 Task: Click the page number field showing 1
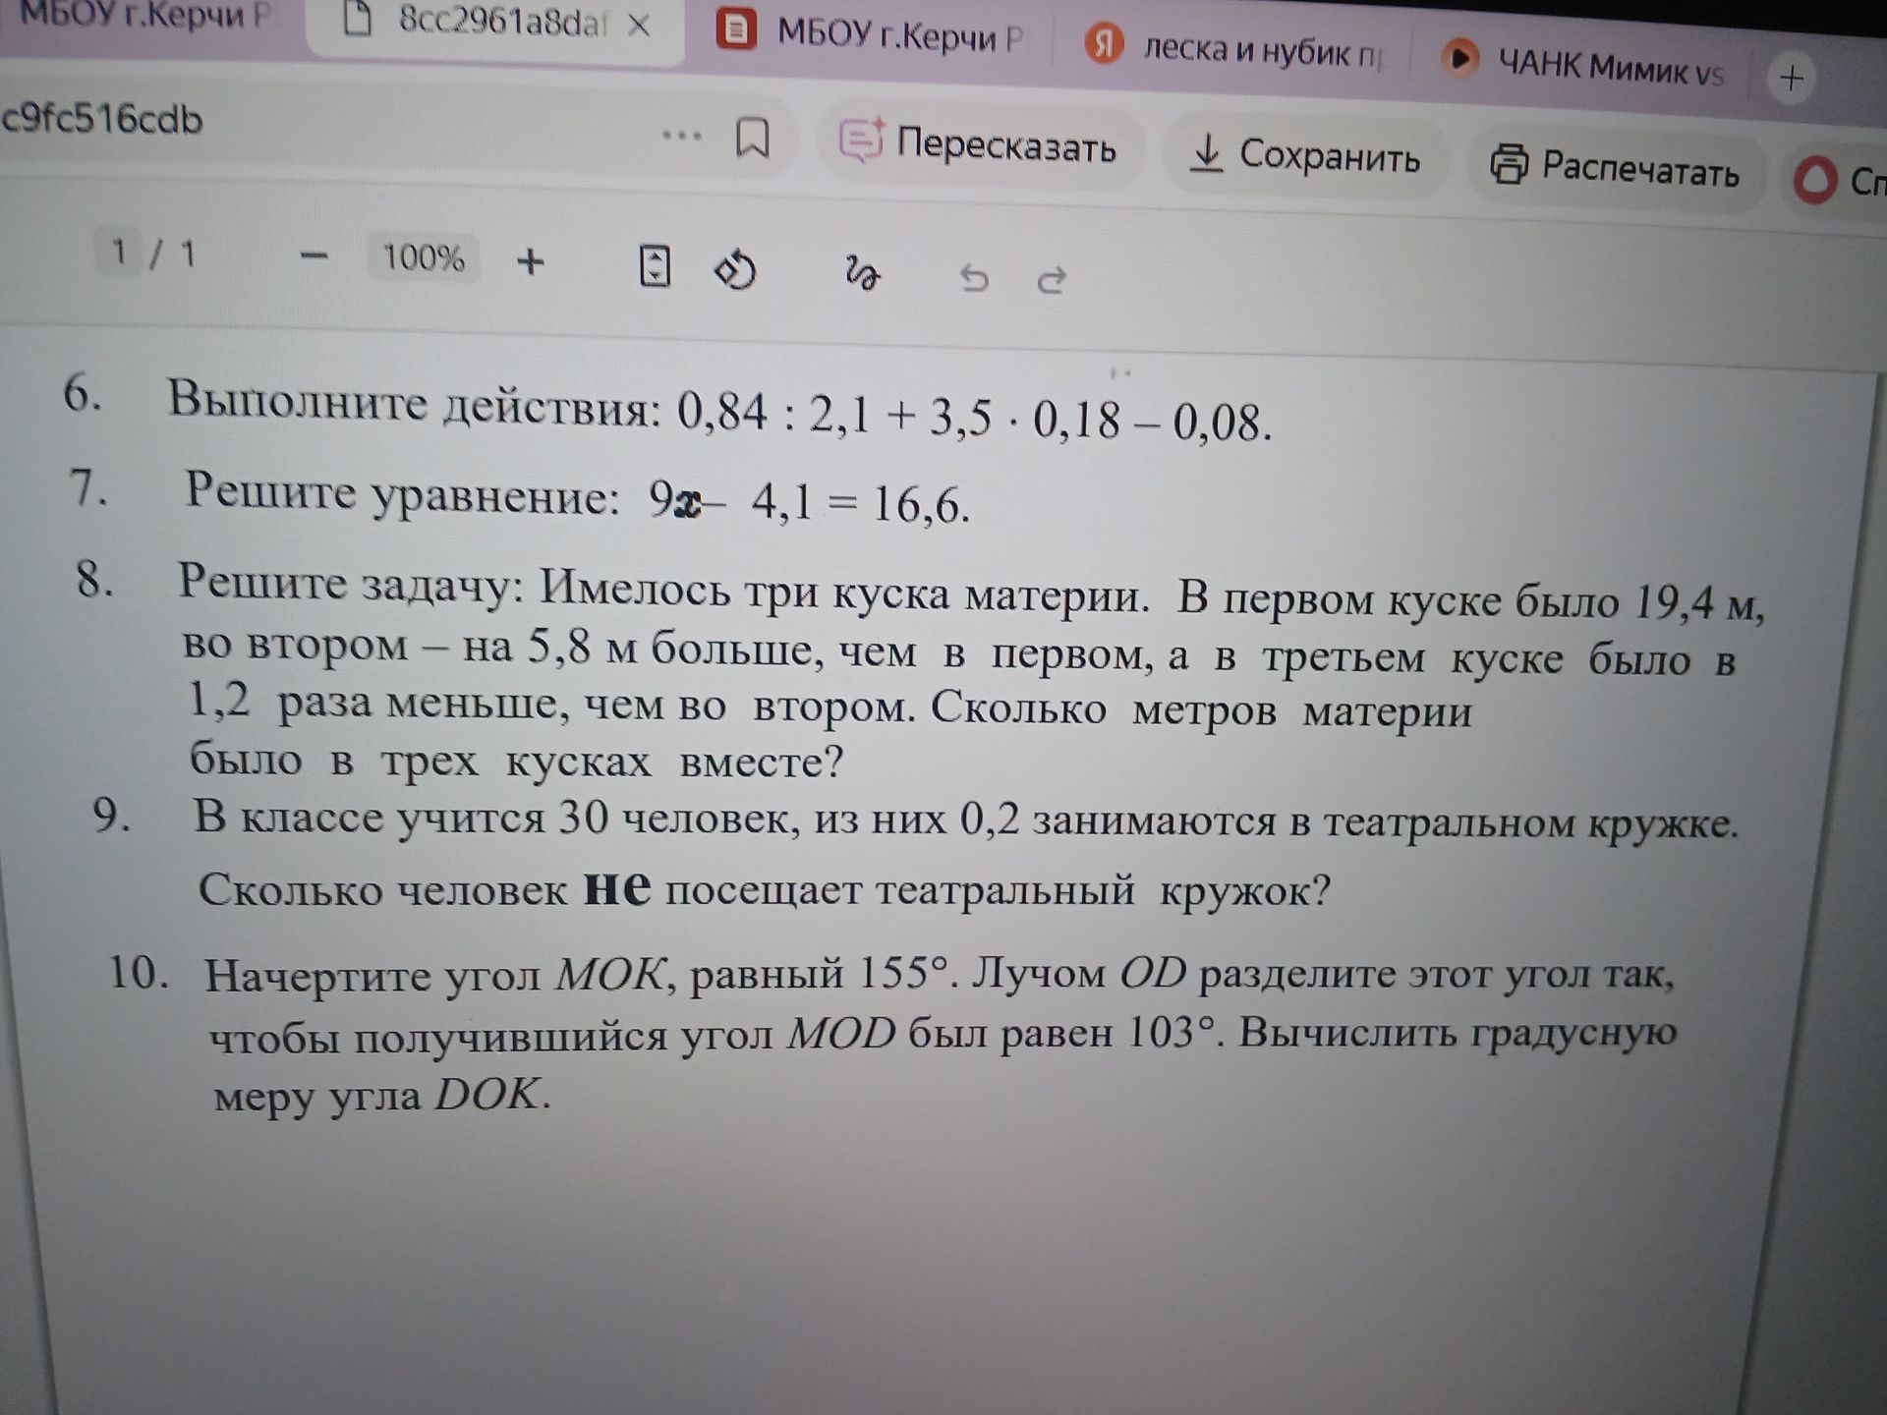point(118,252)
